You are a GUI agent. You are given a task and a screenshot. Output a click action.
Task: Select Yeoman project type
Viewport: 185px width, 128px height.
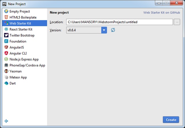click(16, 71)
